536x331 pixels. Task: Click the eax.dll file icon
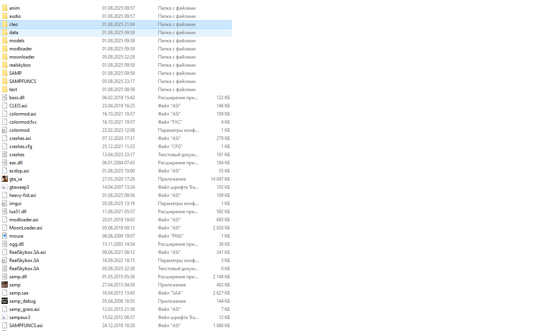(x=5, y=163)
